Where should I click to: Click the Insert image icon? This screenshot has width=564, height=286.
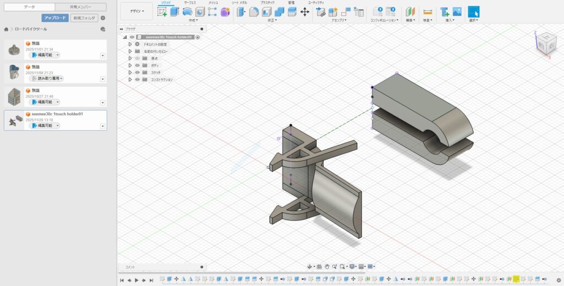tap(457, 12)
